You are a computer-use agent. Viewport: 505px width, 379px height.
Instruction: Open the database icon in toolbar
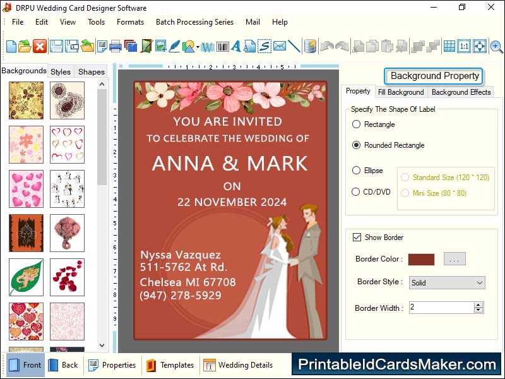[310, 46]
